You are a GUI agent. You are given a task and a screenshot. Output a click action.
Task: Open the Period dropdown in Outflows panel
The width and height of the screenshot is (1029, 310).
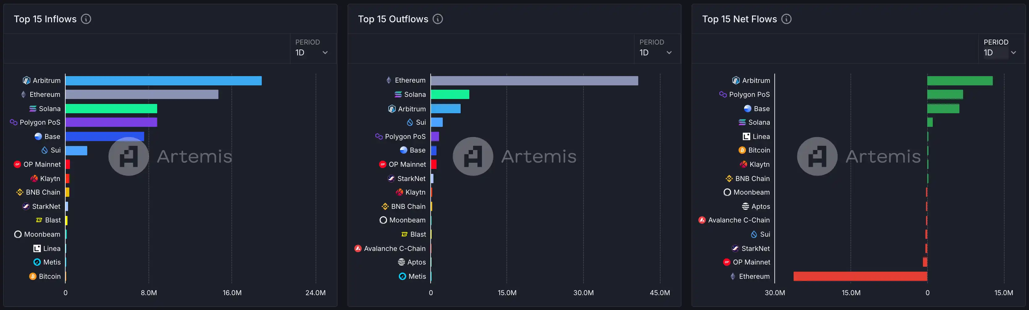[656, 52]
